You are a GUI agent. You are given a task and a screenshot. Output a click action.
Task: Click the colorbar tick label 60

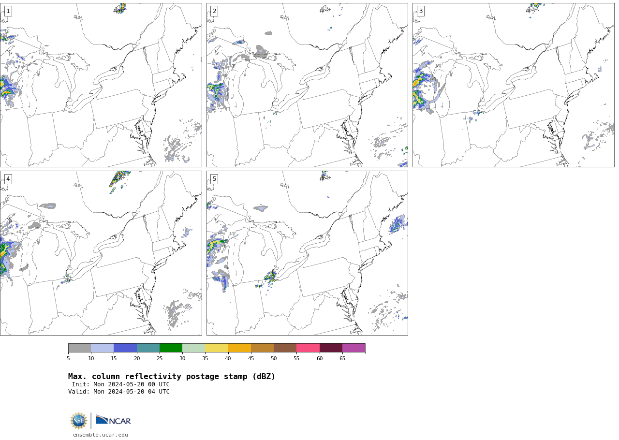pyautogui.click(x=320, y=358)
